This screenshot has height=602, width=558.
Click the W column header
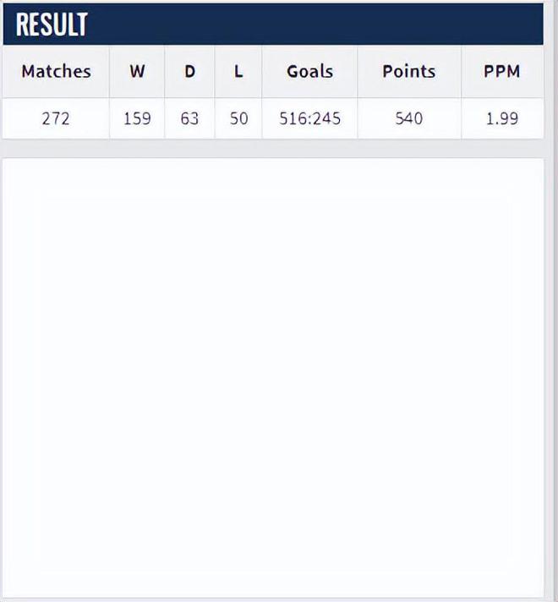coord(137,71)
